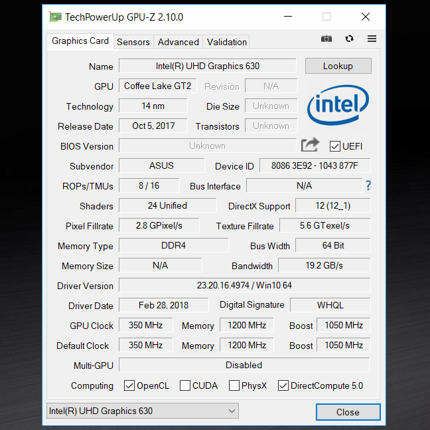Click the Shaders field 24 Unified
This screenshot has width=430, height=430.
168,205
